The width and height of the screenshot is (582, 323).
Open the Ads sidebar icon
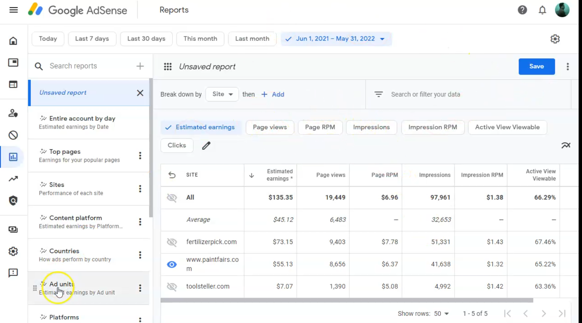13,62
